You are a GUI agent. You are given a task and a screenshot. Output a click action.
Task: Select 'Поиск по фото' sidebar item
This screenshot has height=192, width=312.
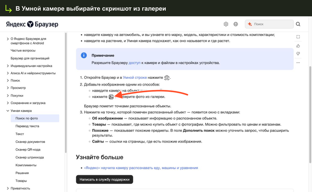(x=35, y=118)
